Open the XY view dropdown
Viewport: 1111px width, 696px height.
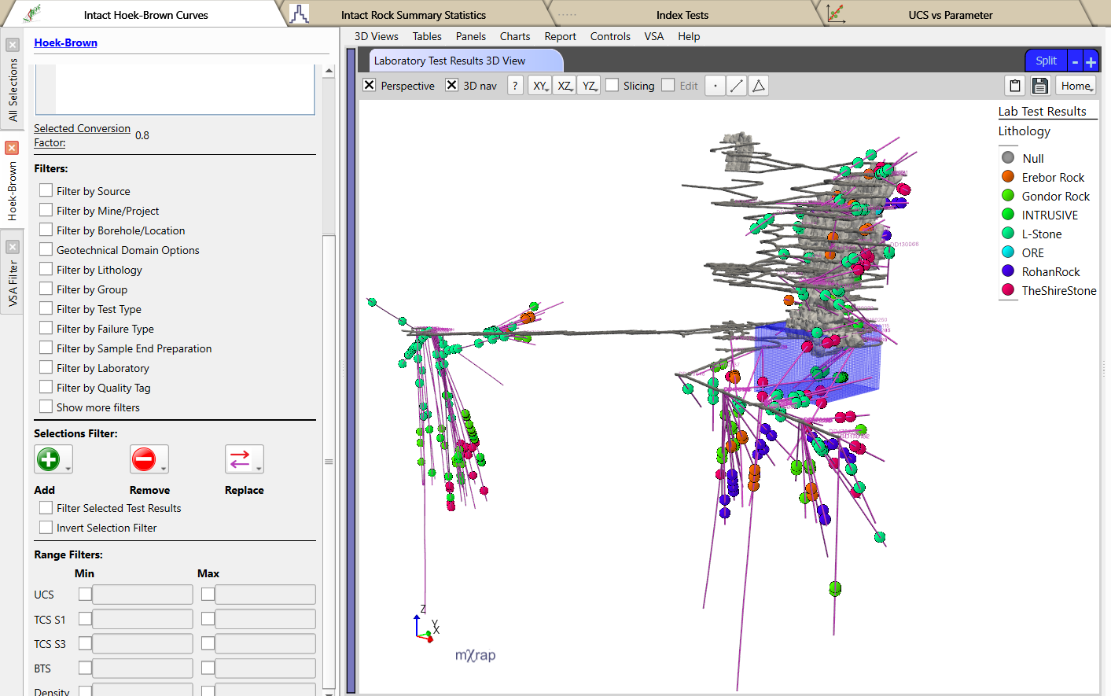pos(540,86)
